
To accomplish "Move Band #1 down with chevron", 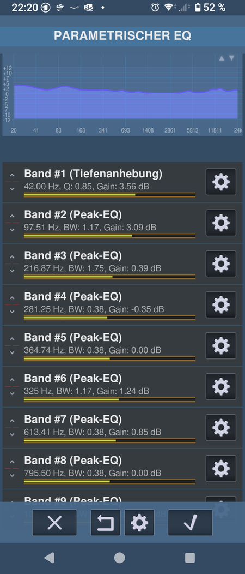I will (12, 189).
